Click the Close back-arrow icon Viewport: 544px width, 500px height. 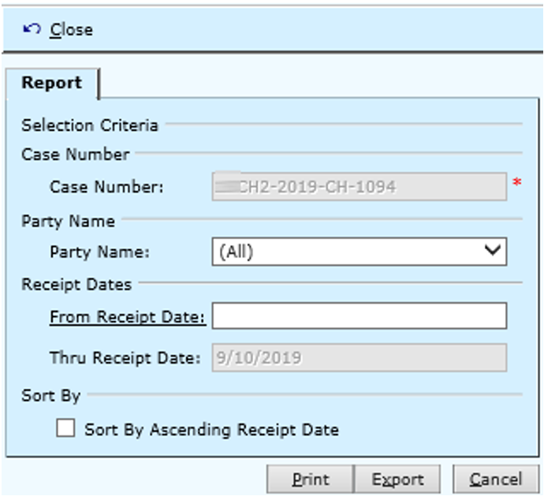[31, 30]
